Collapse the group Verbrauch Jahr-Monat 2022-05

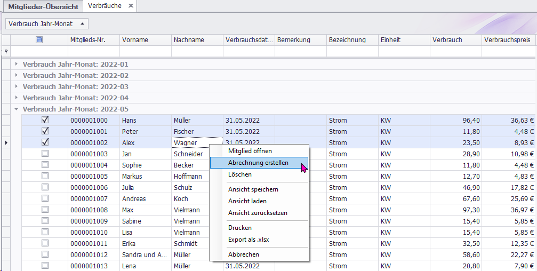pyautogui.click(x=16, y=109)
